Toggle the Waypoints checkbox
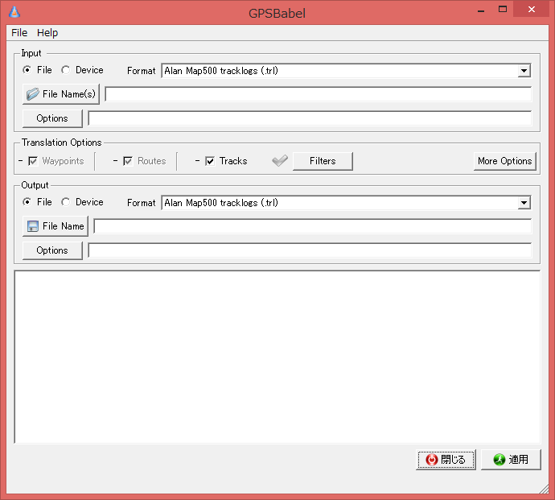This screenshot has height=500, width=555. (33, 161)
